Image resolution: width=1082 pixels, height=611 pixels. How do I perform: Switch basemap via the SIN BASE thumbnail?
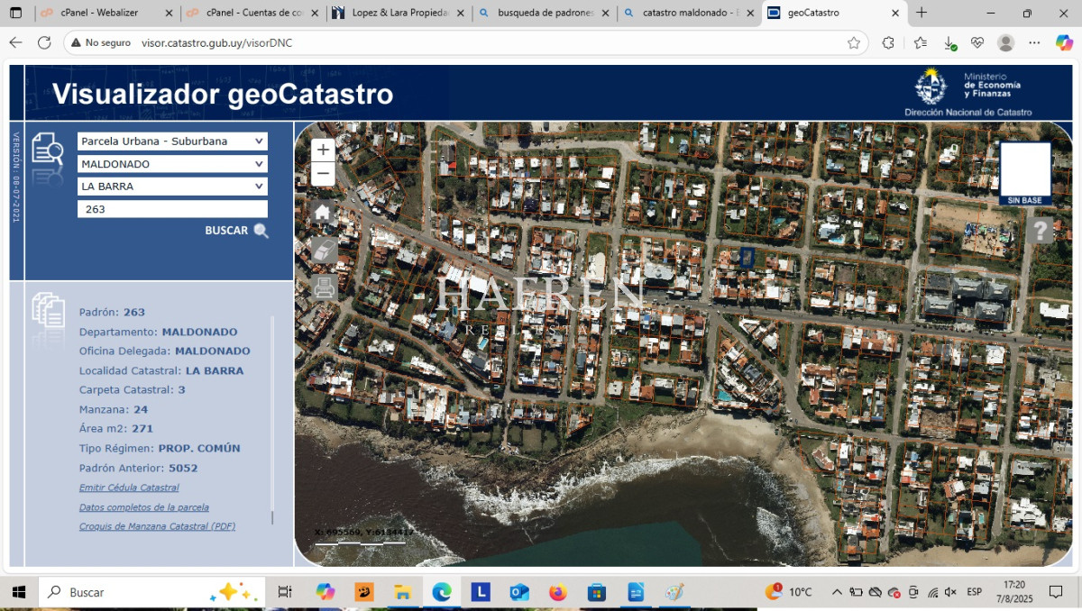[x=1025, y=167]
